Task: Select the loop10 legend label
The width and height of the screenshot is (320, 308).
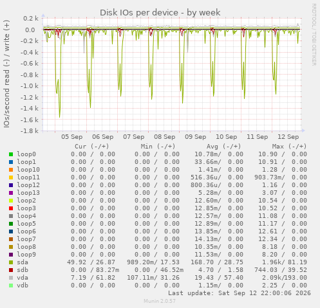Action: (28, 170)
